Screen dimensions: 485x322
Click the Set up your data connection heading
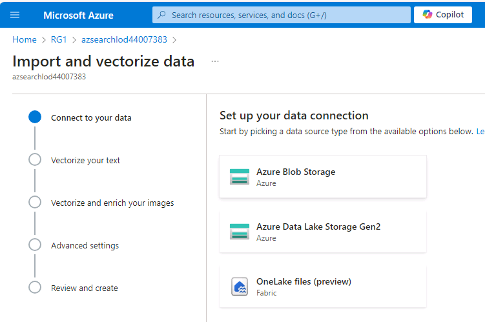[294, 116]
